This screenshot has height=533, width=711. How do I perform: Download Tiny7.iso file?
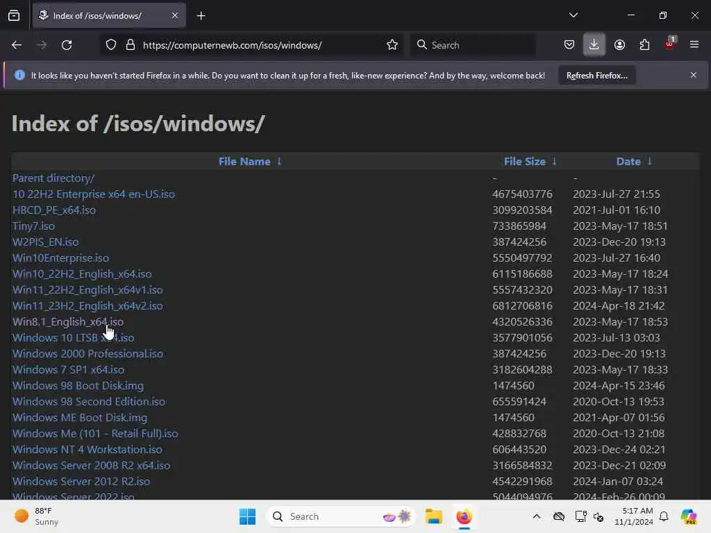point(33,226)
